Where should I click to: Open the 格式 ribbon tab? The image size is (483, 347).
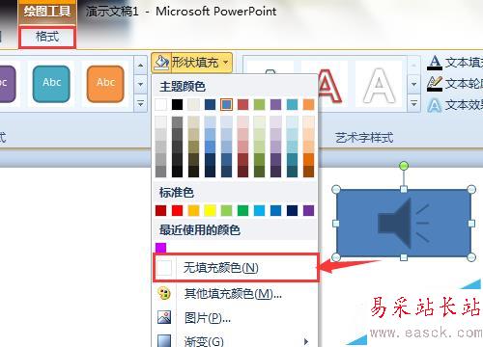point(47,38)
